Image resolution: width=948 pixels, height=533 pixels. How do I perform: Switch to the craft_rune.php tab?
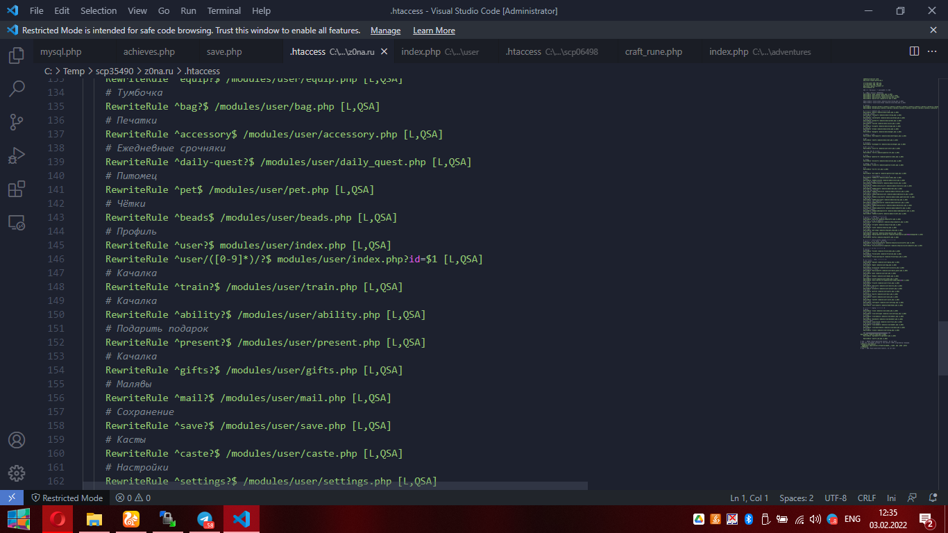click(653, 52)
